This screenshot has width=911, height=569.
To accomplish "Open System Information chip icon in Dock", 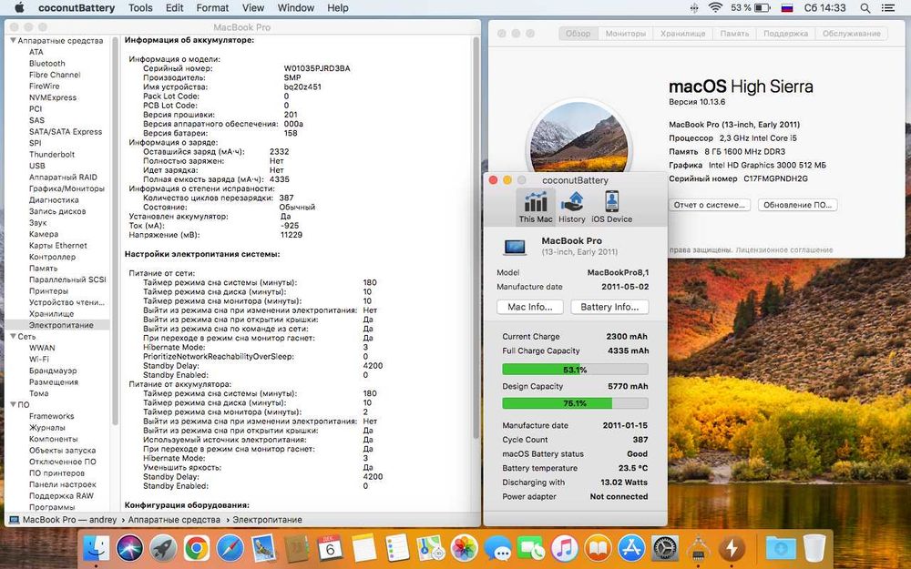I will (699, 548).
